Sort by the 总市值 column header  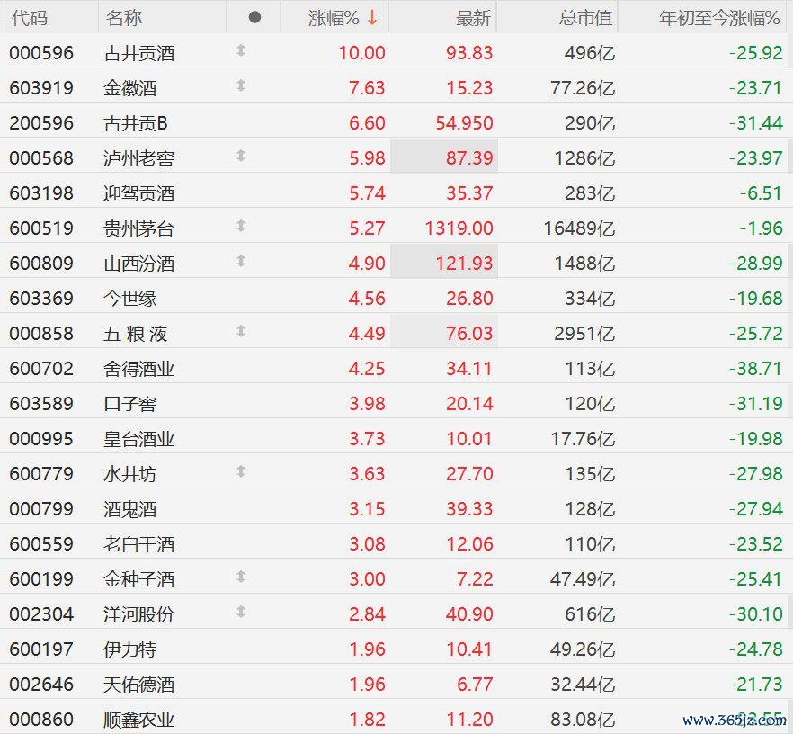[x=586, y=18]
